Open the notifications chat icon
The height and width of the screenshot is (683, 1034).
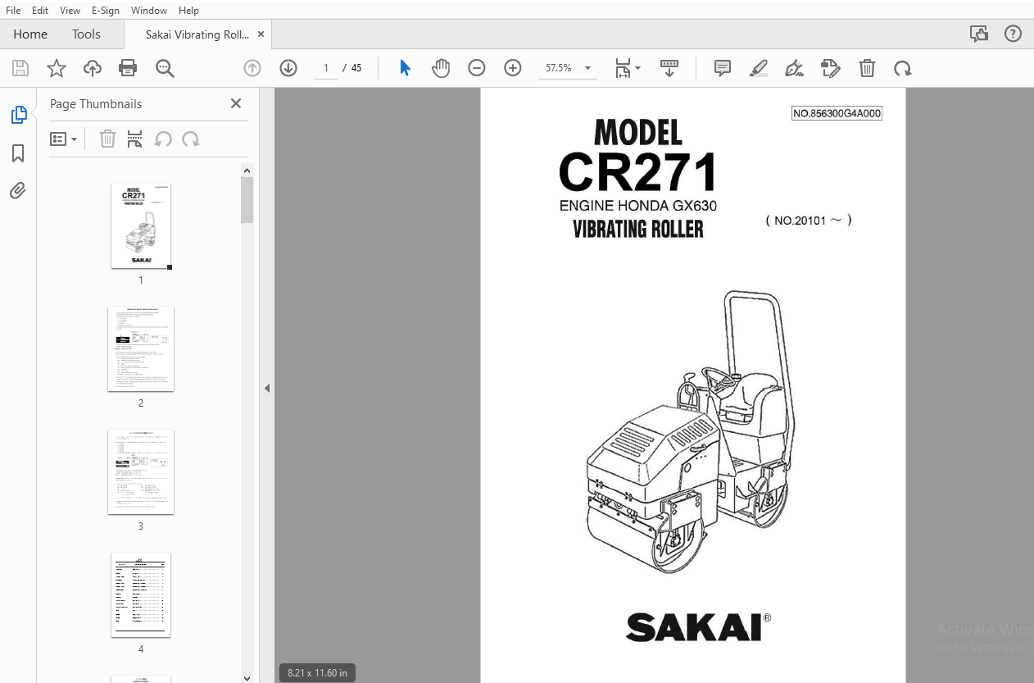click(978, 34)
